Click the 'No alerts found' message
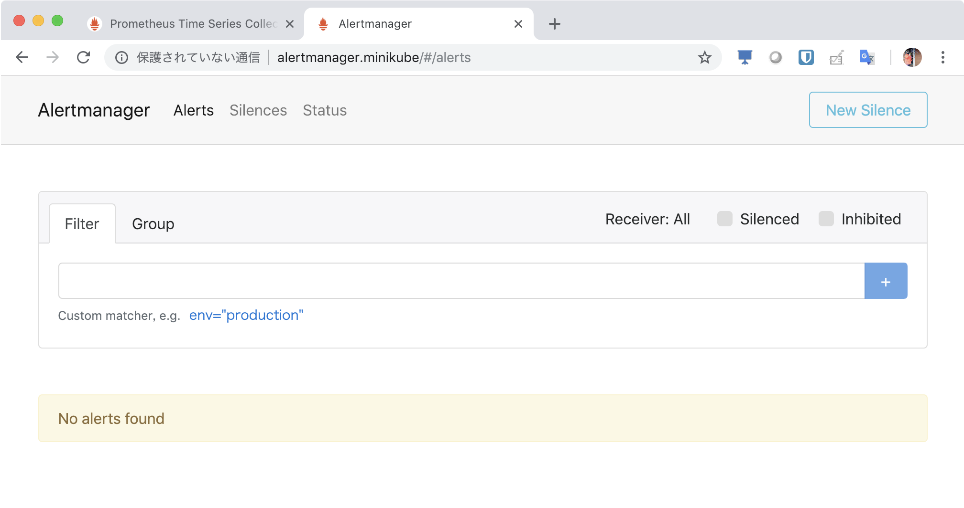964x508 pixels. tap(111, 419)
